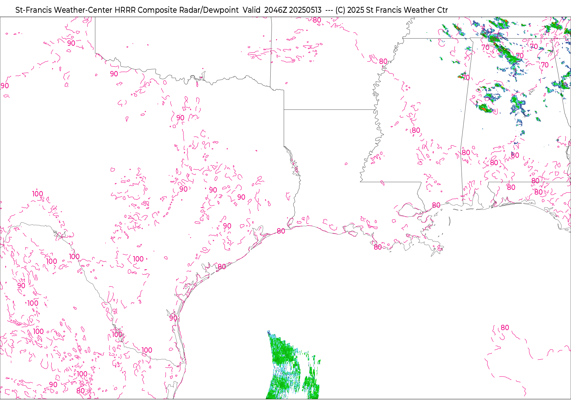Viewport: 571px width, 416px height.
Task: Click the title text "HRRR Composite Radar/Dewpoint"
Action: tap(177, 10)
